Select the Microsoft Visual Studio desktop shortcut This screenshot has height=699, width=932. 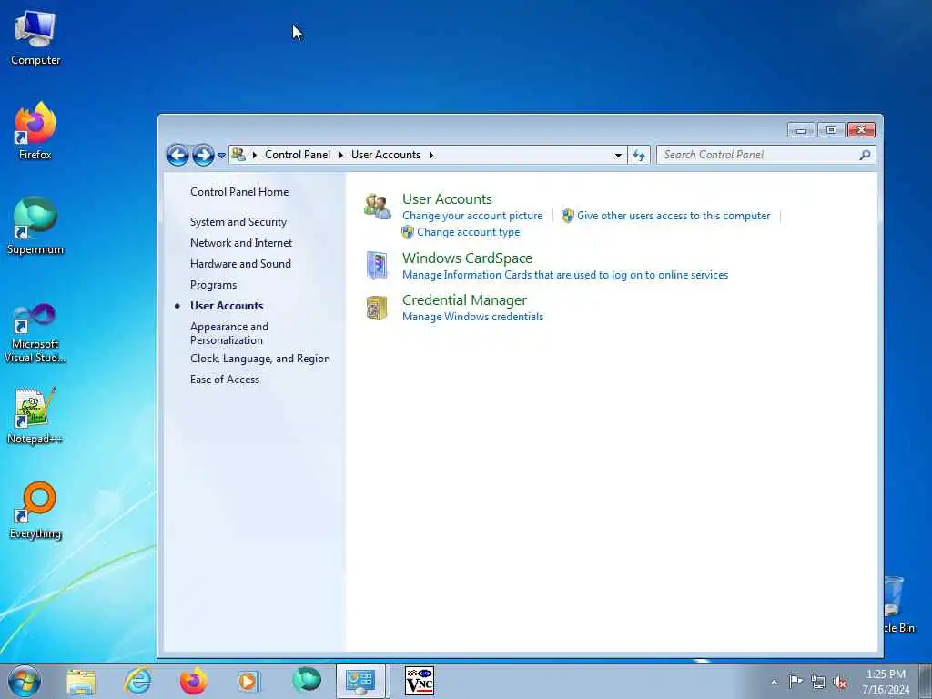(35, 333)
